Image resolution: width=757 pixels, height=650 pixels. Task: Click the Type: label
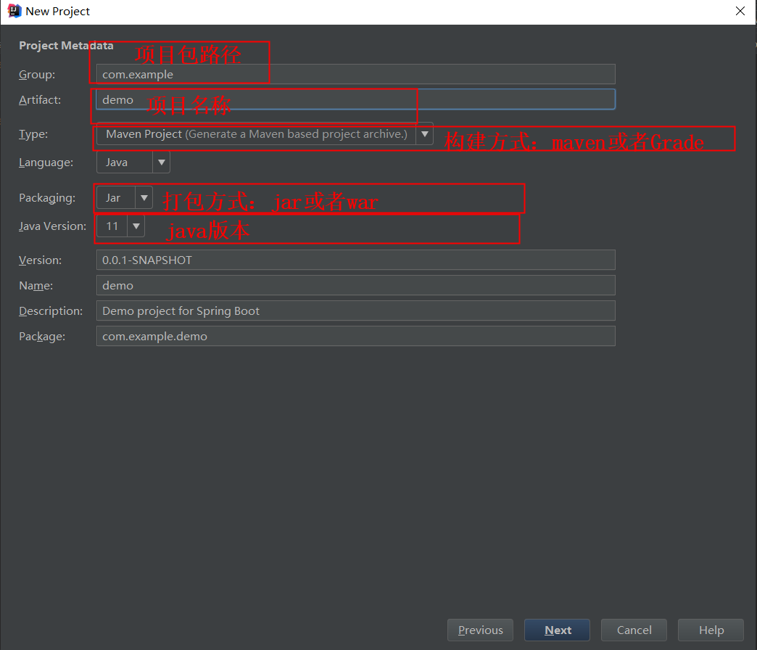point(33,133)
